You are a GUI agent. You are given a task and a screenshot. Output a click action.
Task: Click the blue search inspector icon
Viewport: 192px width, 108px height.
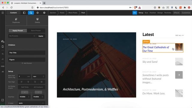[x=31, y=13]
